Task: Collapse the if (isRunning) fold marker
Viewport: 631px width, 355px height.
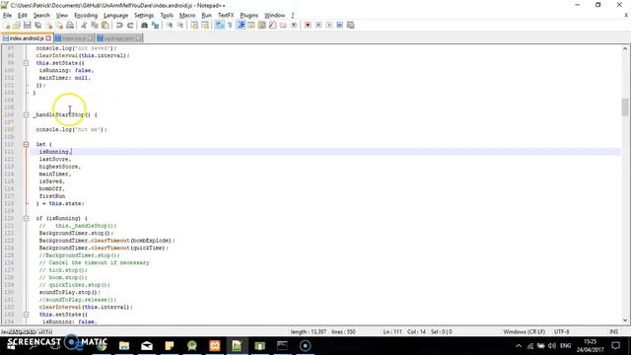Action: [26, 218]
